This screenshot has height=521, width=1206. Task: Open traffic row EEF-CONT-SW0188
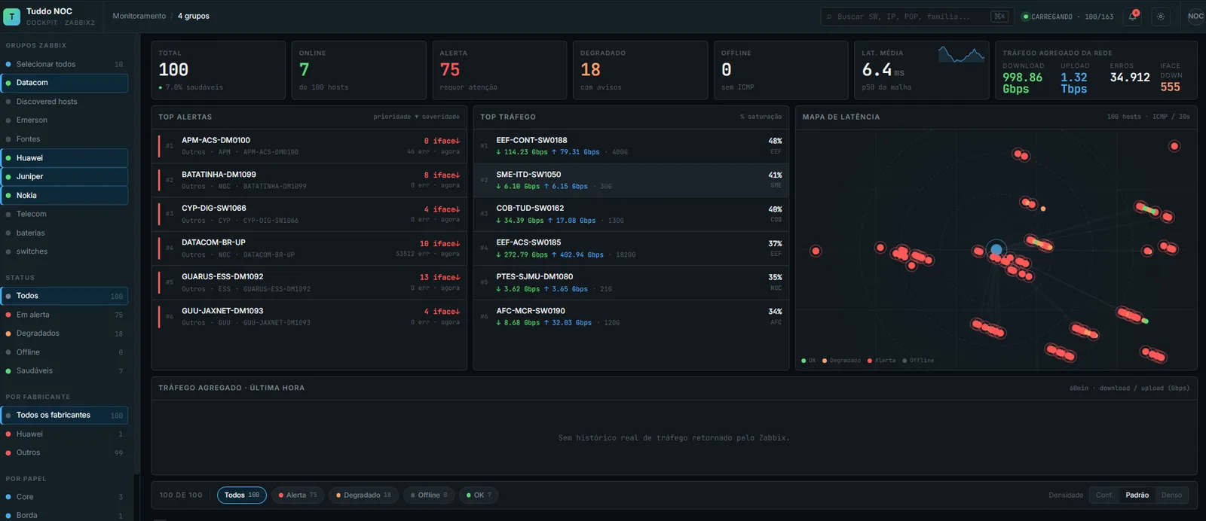631,146
